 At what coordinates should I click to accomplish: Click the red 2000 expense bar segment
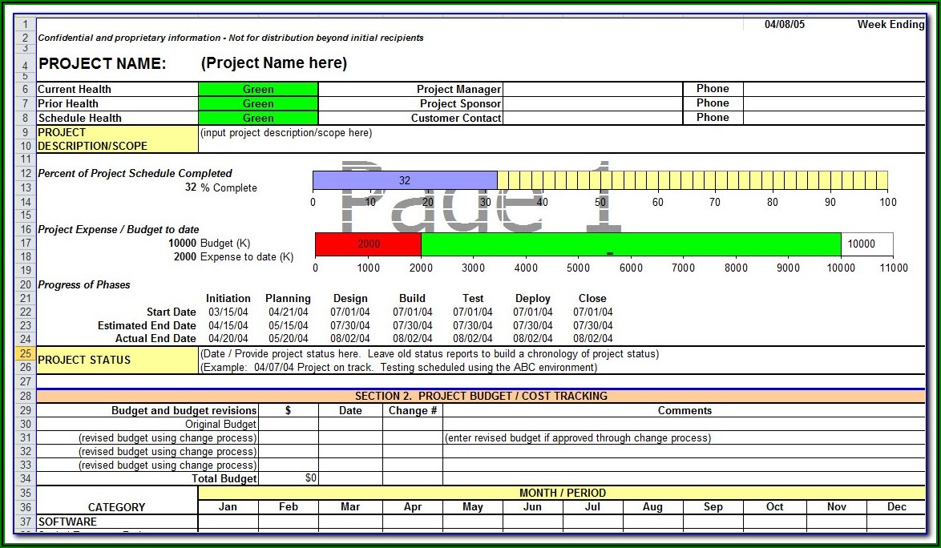[x=368, y=244]
